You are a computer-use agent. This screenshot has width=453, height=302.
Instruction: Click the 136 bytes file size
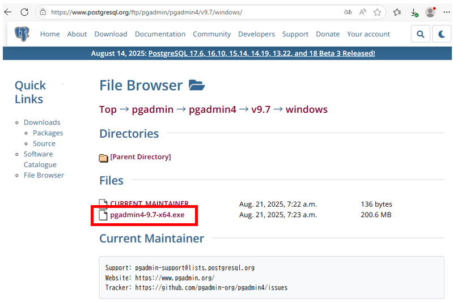pyautogui.click(x=376, y=204)
